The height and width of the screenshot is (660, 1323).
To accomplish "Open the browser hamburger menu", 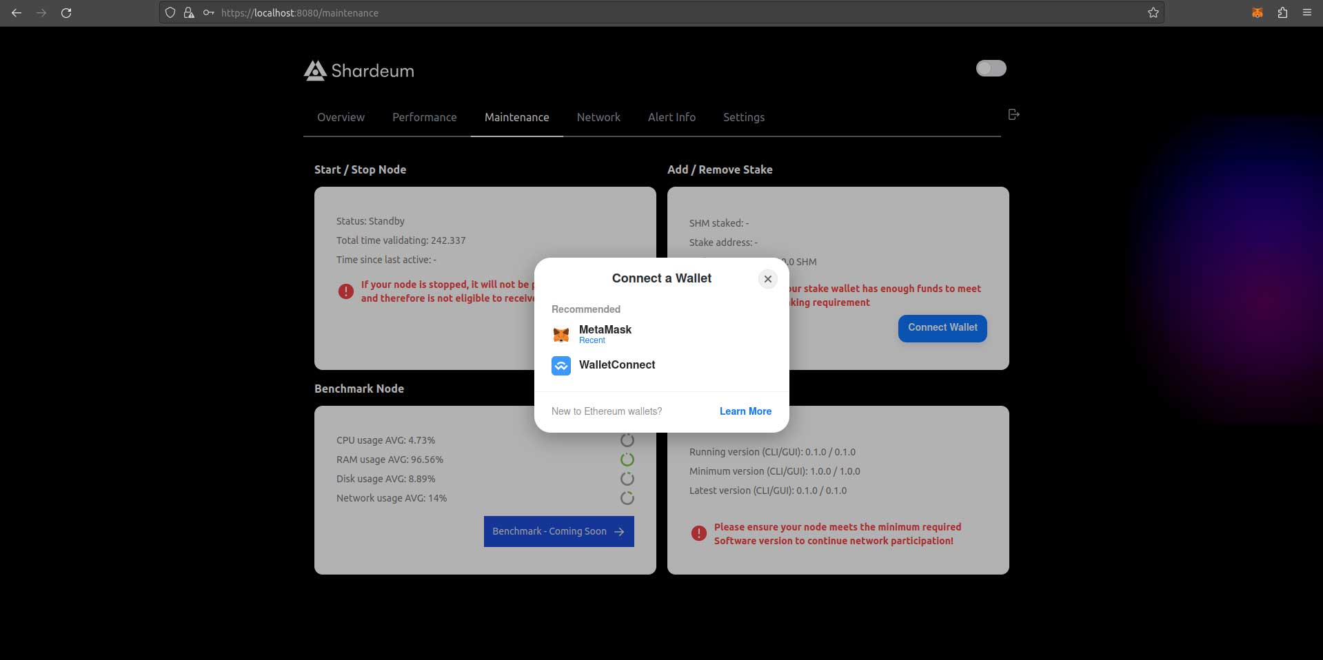I will pyautogui.click(x=1306, y=13).
